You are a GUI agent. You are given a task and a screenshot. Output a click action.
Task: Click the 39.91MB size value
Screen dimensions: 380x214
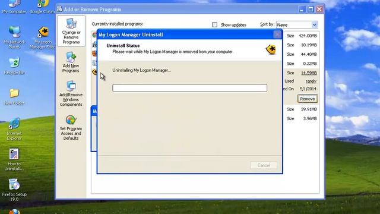pyautogui.click(x=309, y=109)
